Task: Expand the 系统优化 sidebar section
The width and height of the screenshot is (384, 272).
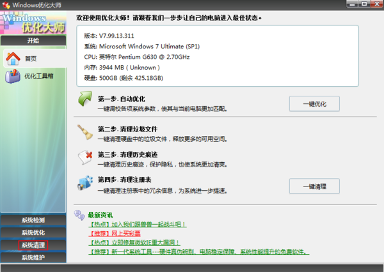Action: pyautogui.click(x=33, y=232)
